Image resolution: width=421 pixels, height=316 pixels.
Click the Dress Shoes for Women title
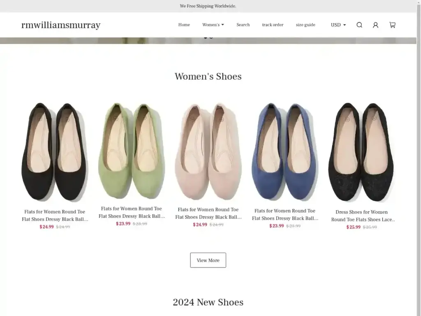coord(361,216)
